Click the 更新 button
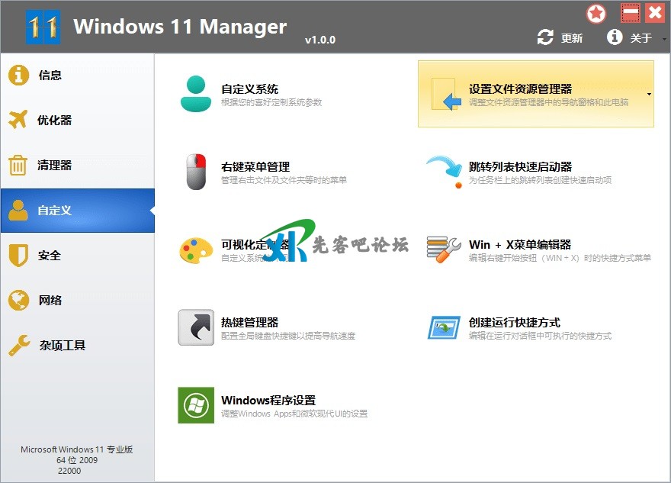Screen dimensions: 671x483 point(560,37)
